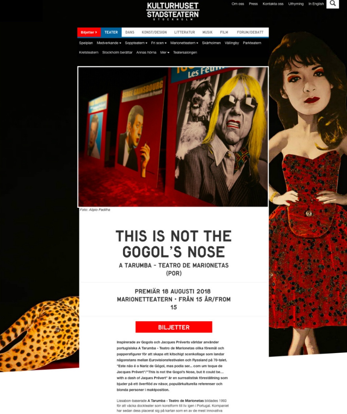The height and width of the screenshot is (414, 347).
Task: Switch site language via In English
Action: pyautogui.click(x=316, y=4)
